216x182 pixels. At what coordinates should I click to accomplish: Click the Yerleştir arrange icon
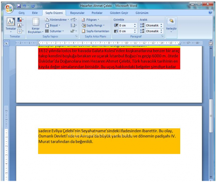[171, 21]
